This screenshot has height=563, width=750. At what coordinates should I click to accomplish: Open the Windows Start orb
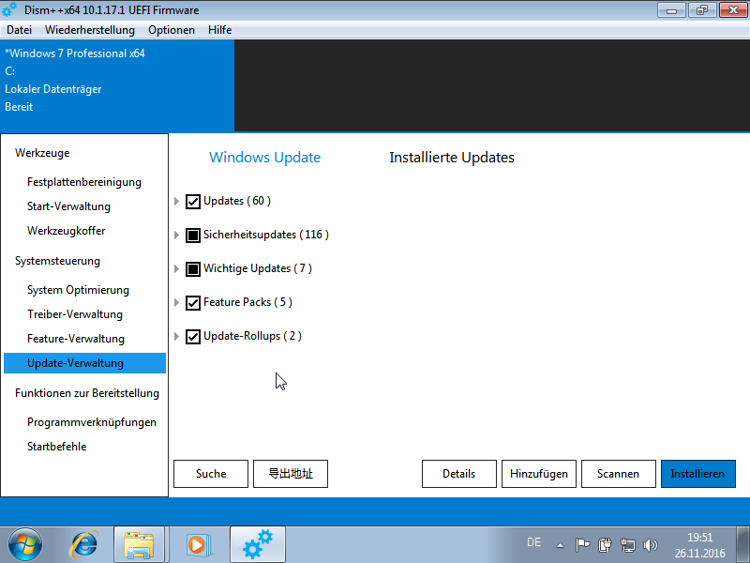25,545
